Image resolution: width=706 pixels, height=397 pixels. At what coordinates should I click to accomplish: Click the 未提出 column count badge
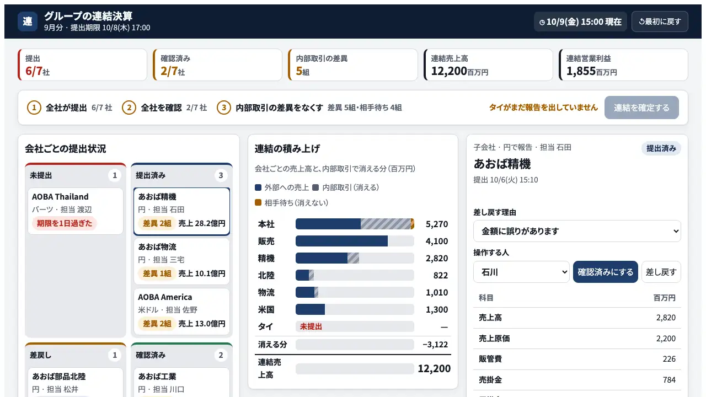(x=115, y=175)
